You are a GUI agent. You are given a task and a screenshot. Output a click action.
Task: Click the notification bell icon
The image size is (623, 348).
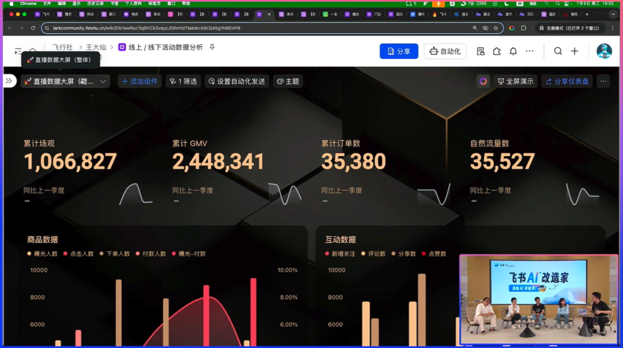[x=513, y=51]
